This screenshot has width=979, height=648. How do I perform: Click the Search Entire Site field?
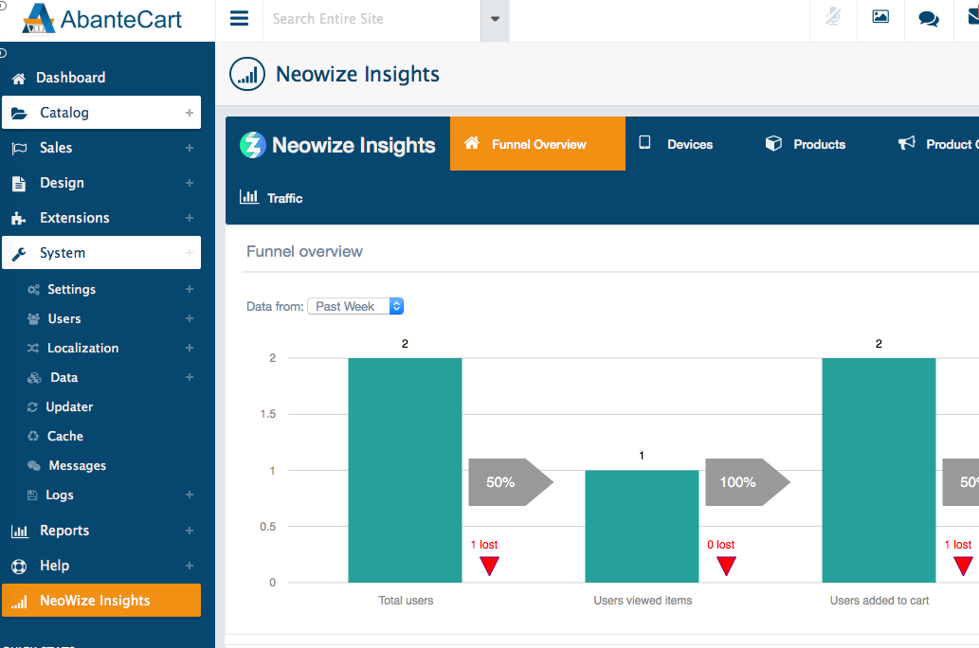tap(372, 19)
